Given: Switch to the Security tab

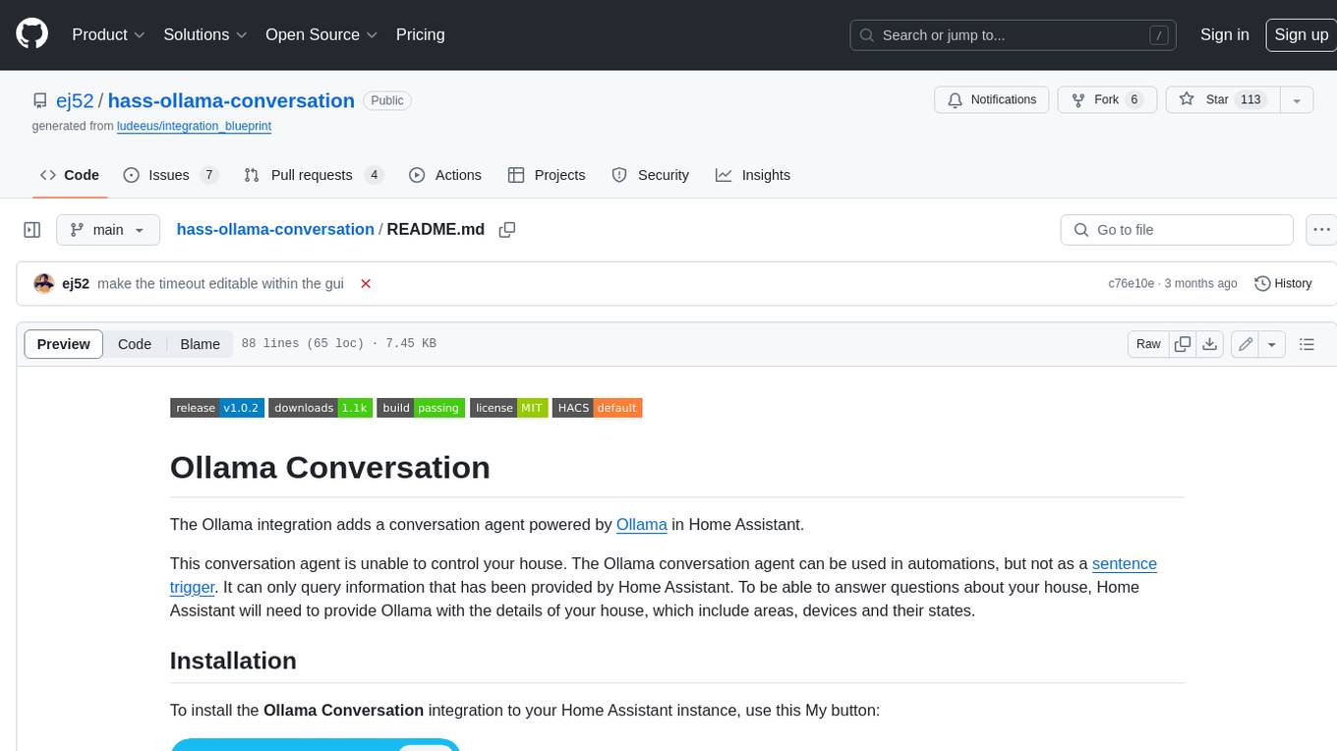Looking at the screenshot, I should tap(650, 175).
